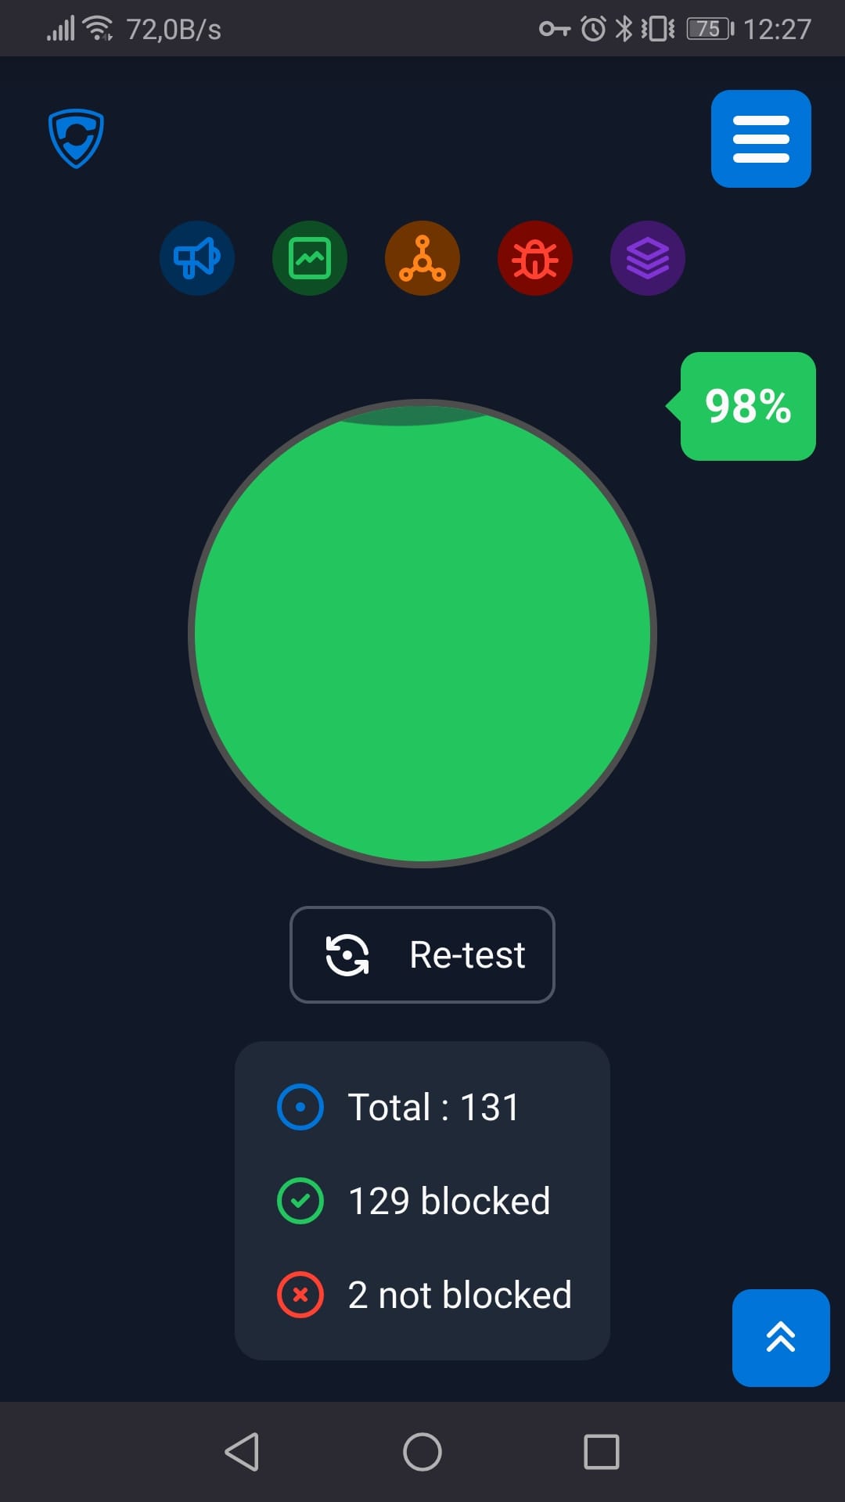Open Total : 131 entry
This screenshot has height=1502, width=845.
pos(433,1107)
